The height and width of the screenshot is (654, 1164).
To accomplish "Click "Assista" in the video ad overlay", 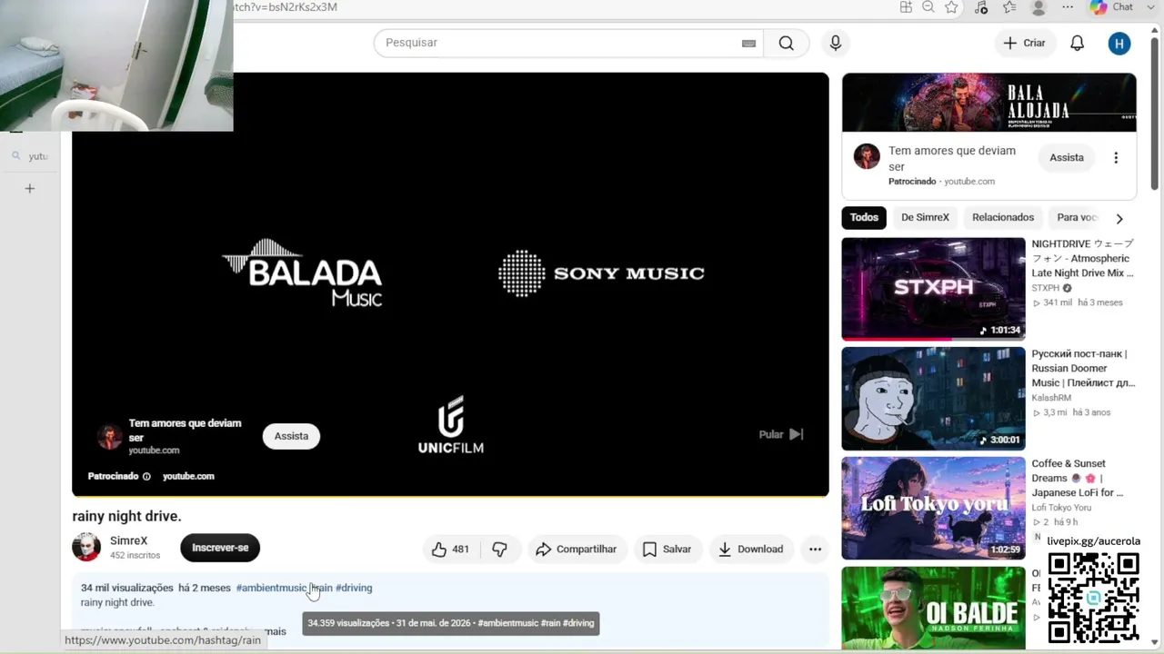I will pyautogui.click(x=292, y=436).
